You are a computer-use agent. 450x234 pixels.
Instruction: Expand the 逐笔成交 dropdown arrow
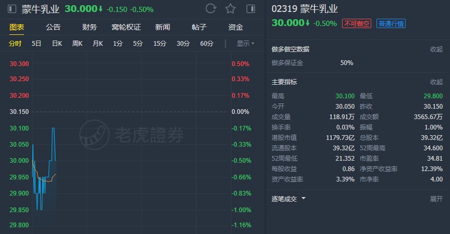pos(303,199)
